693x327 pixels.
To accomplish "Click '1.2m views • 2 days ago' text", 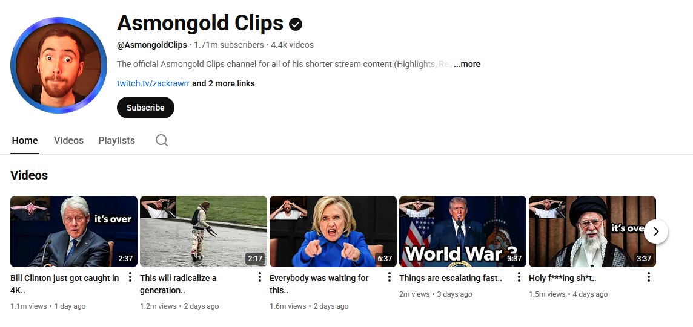I will (179, 306).
